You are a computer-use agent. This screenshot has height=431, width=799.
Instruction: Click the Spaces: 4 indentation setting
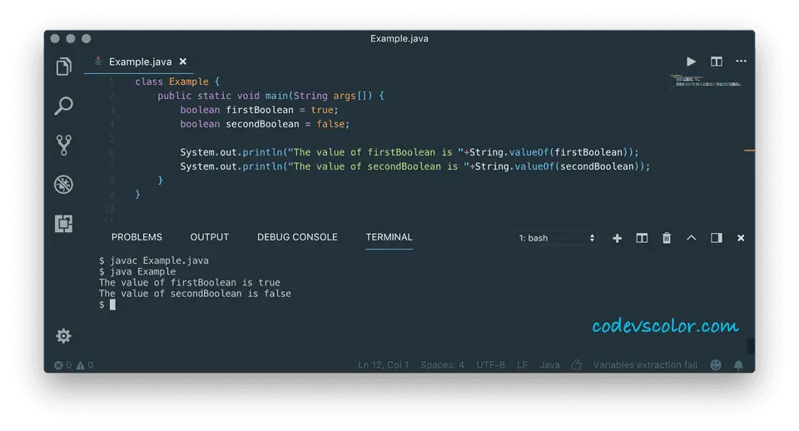click(442, 365)
